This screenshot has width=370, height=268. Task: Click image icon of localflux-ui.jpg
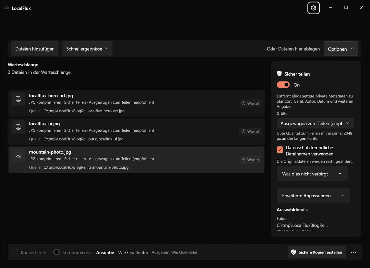click(18, 127)
